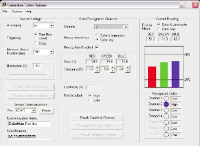Click the red bar in the chart

coord(152,77)
